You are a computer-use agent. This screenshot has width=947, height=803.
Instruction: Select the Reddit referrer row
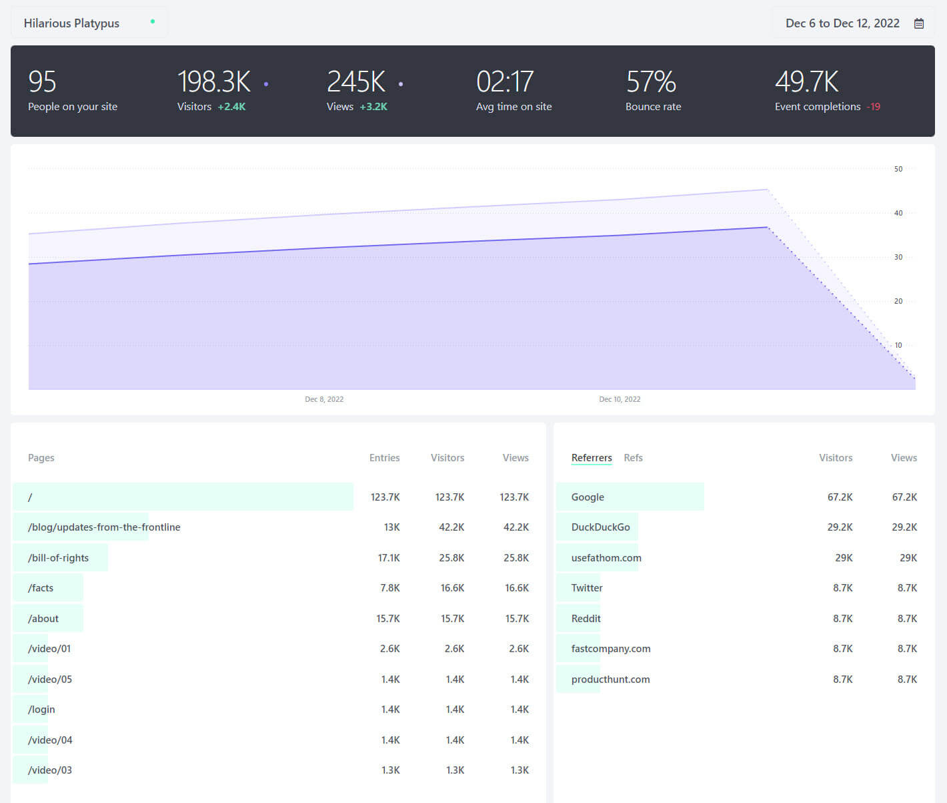tap(744, 618)
